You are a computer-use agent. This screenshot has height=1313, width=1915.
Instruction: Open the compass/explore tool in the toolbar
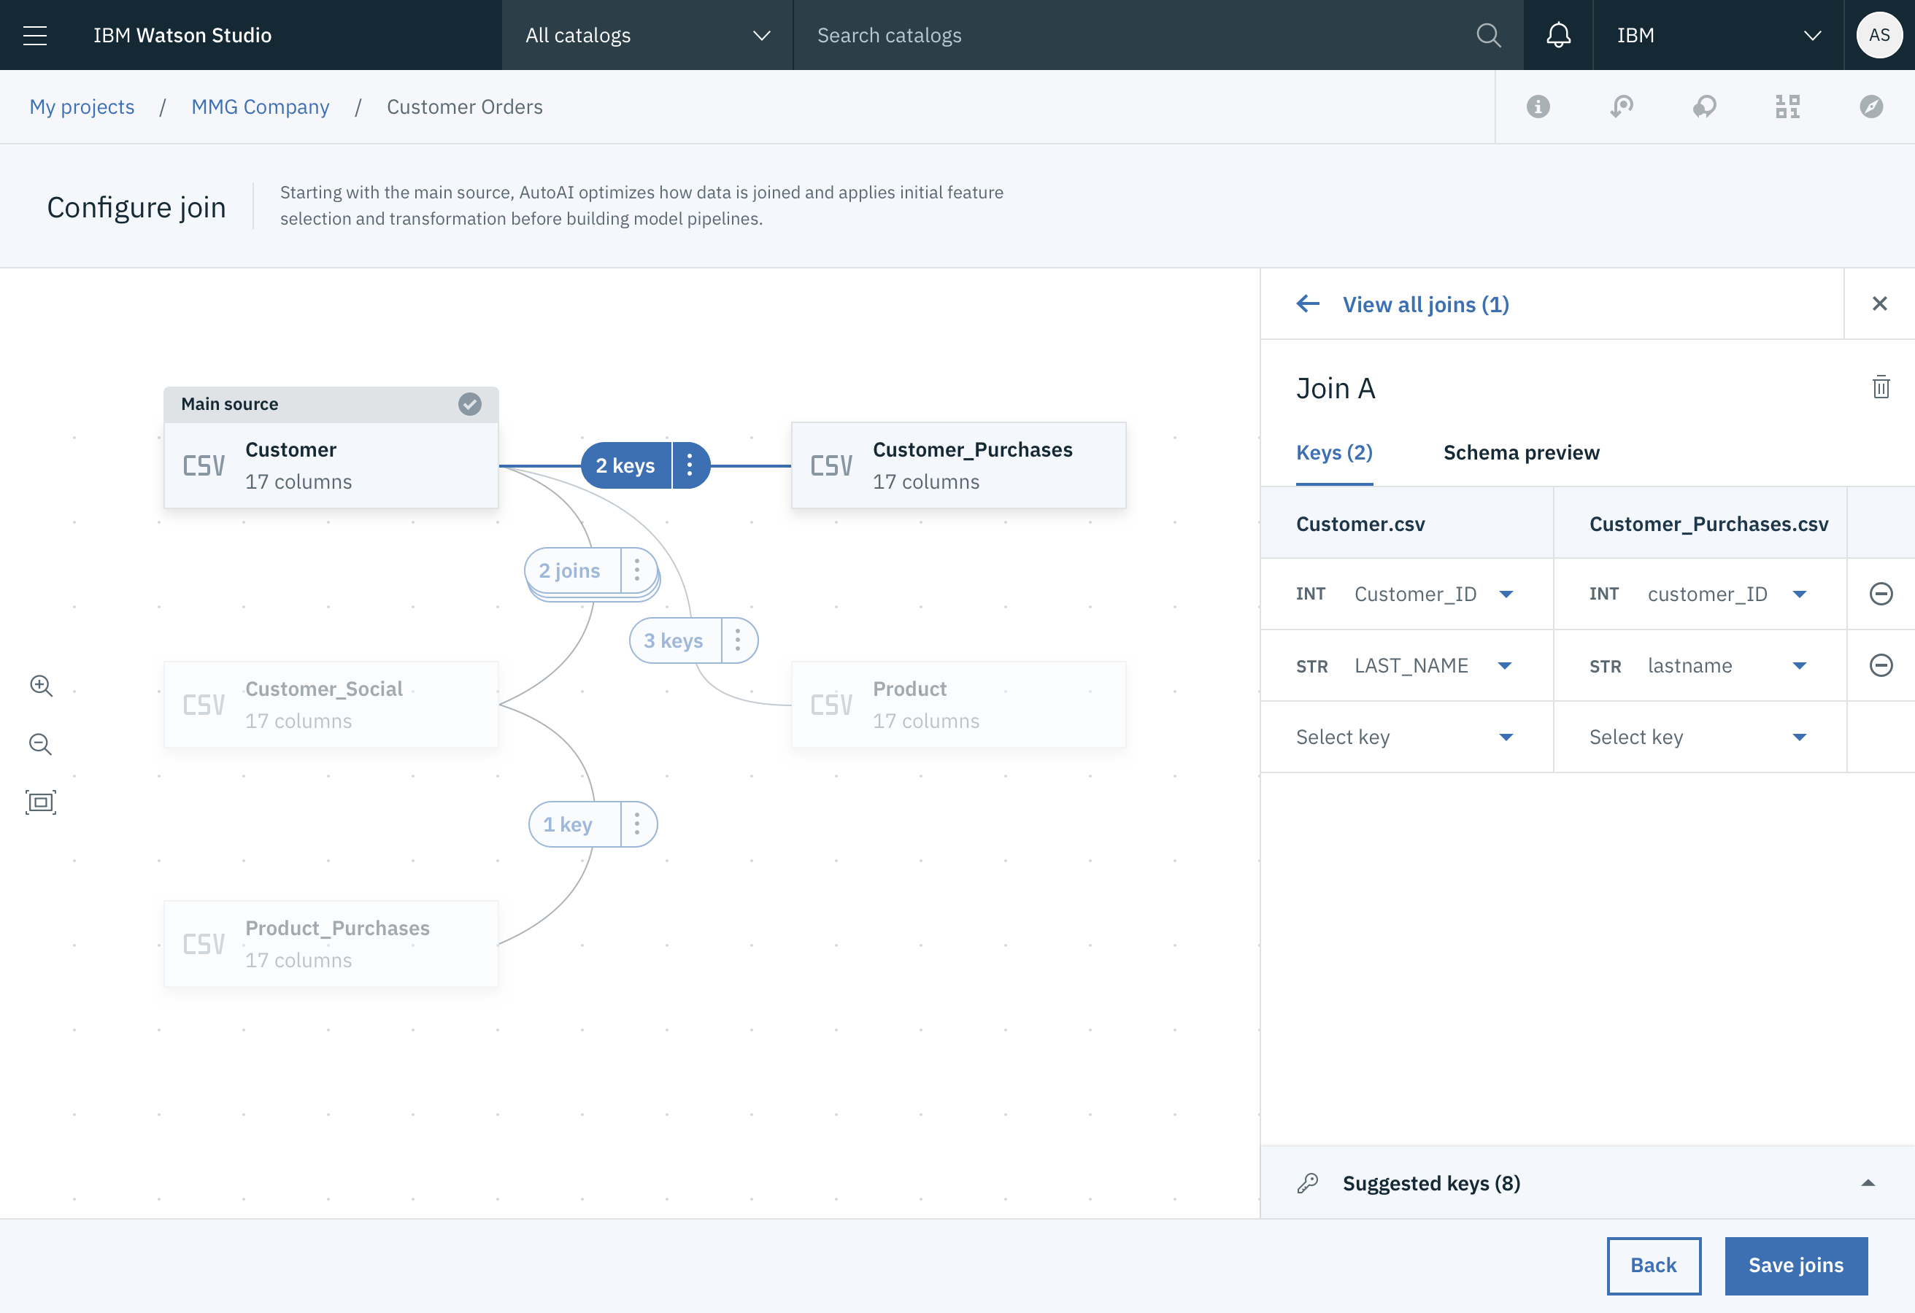(x=1873, y=106)
